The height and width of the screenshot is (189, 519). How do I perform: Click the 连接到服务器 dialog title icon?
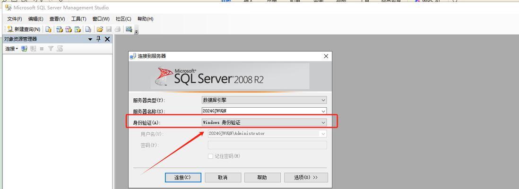[133, 56]
